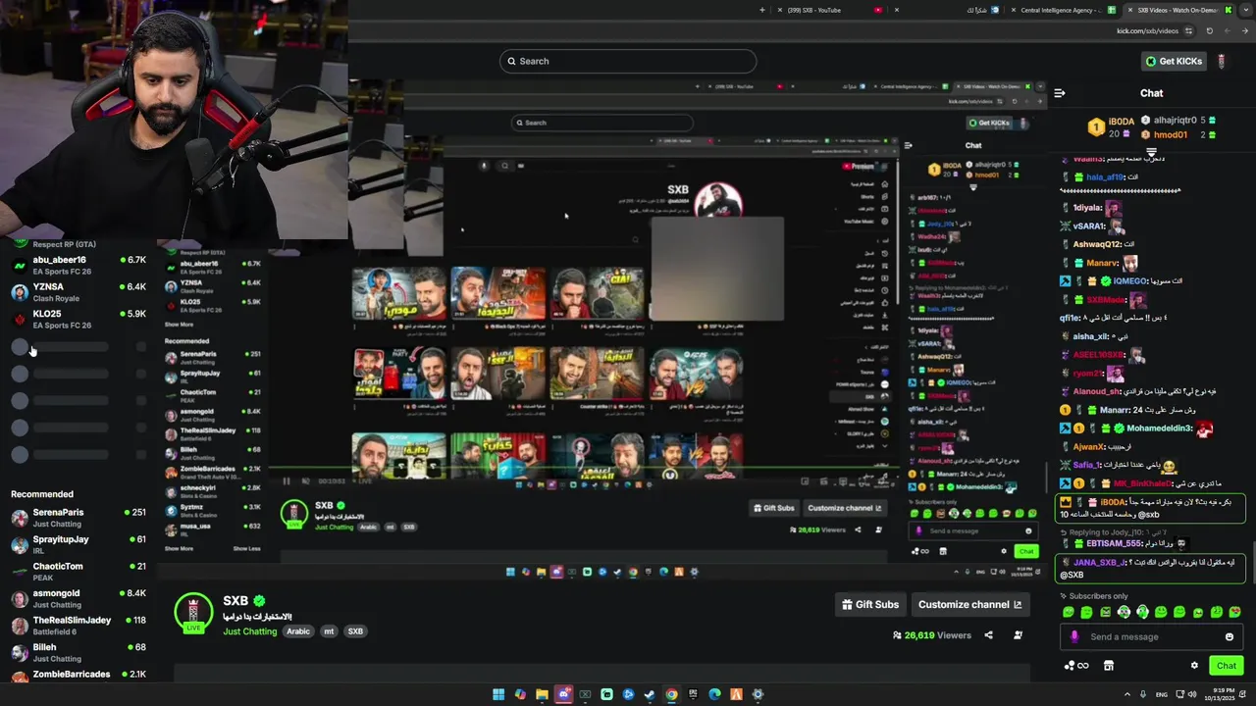Viewport: 1256px width, 706px height.
Task: Share the stream with share icon
Action: pos(988,635)
